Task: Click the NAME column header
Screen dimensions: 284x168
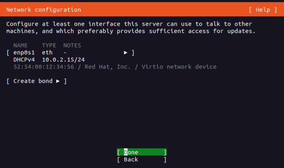Action: coord(21,46)
